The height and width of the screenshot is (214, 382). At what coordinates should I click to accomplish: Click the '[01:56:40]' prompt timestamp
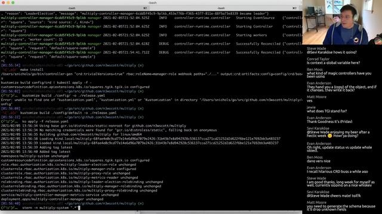click(11, 203)
